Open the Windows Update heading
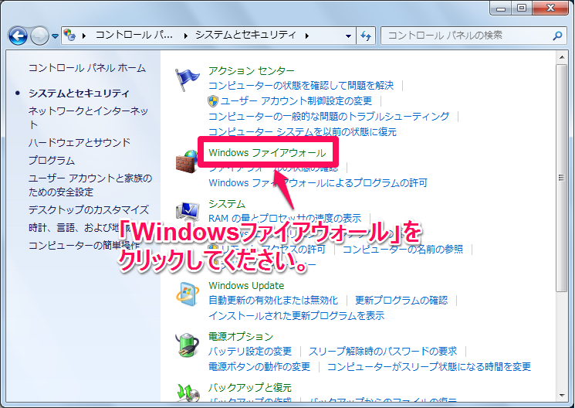This screenshot has height=408, width=575. (246, 286)
